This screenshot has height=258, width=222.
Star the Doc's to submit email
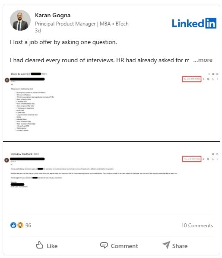click(203, 79)
